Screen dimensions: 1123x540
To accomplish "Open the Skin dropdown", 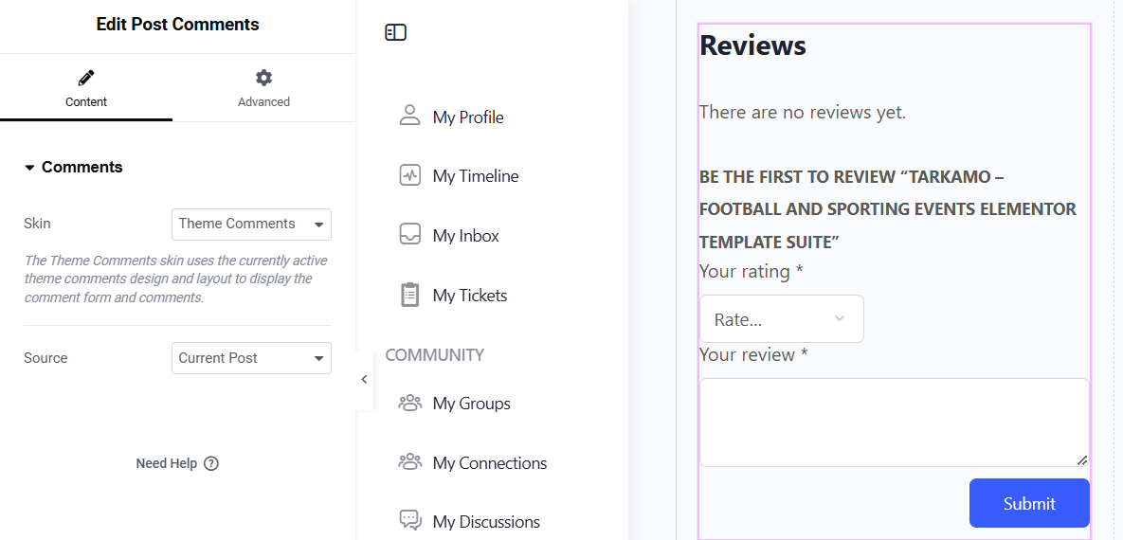I will coord(251,225).
